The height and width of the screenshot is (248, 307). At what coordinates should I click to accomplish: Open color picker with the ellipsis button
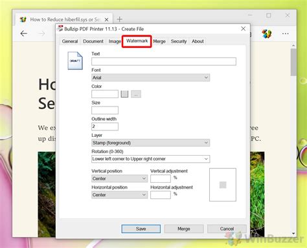[x=136, y=94]
